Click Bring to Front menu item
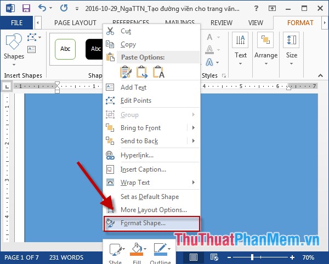The width and height of the screenshot is (329, 264). coord(145,128)
